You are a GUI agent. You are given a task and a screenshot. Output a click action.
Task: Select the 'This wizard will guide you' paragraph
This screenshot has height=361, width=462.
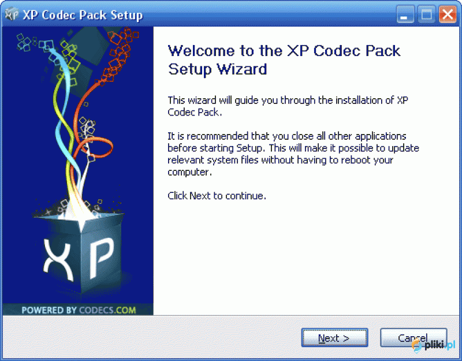pos(288,106)
